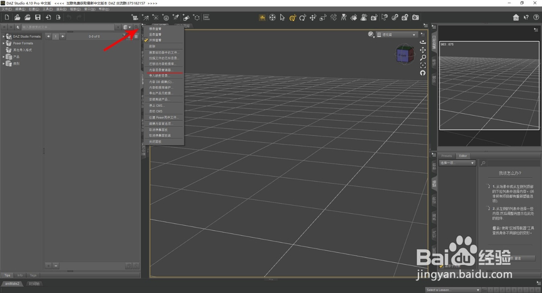Open the item selection dropdown under Presets tab

pos(457,162)
